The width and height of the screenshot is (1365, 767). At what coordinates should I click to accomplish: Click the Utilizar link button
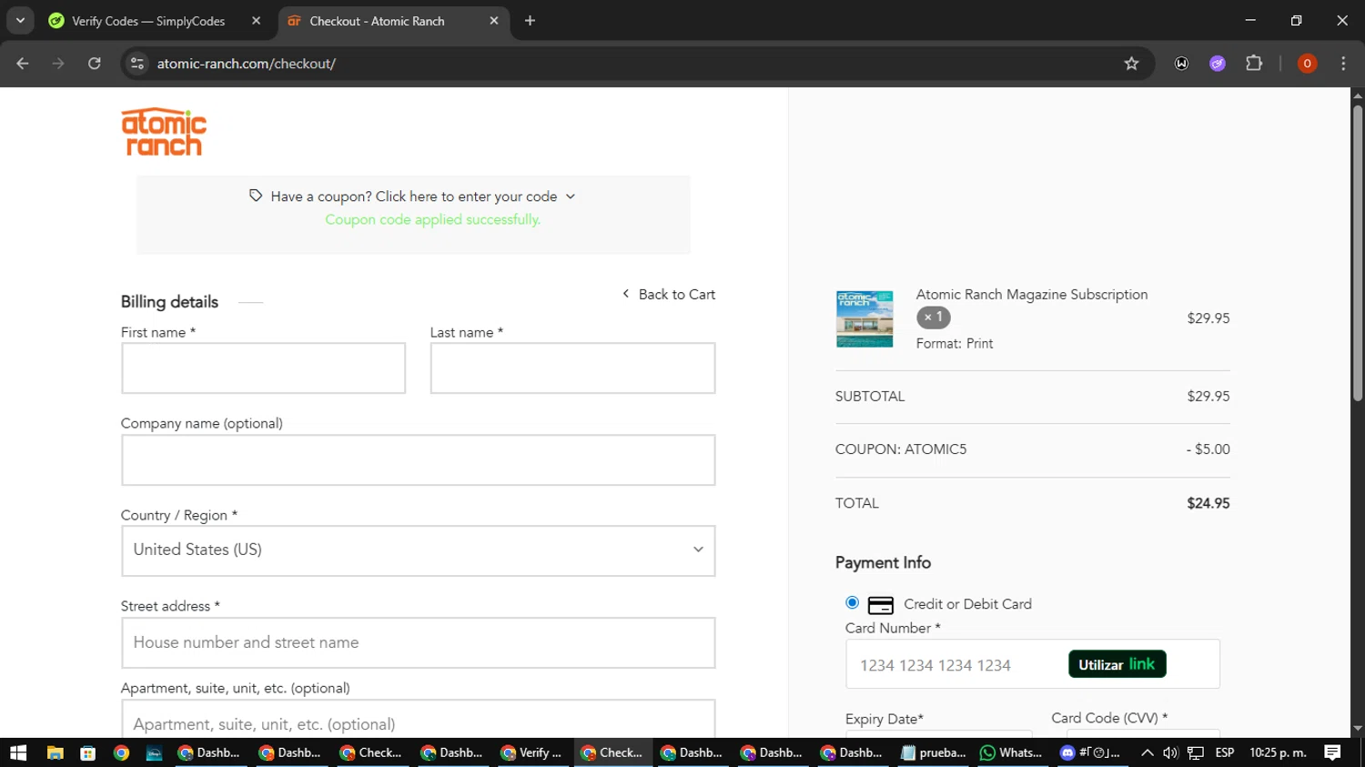click(x=1117, y=664)
